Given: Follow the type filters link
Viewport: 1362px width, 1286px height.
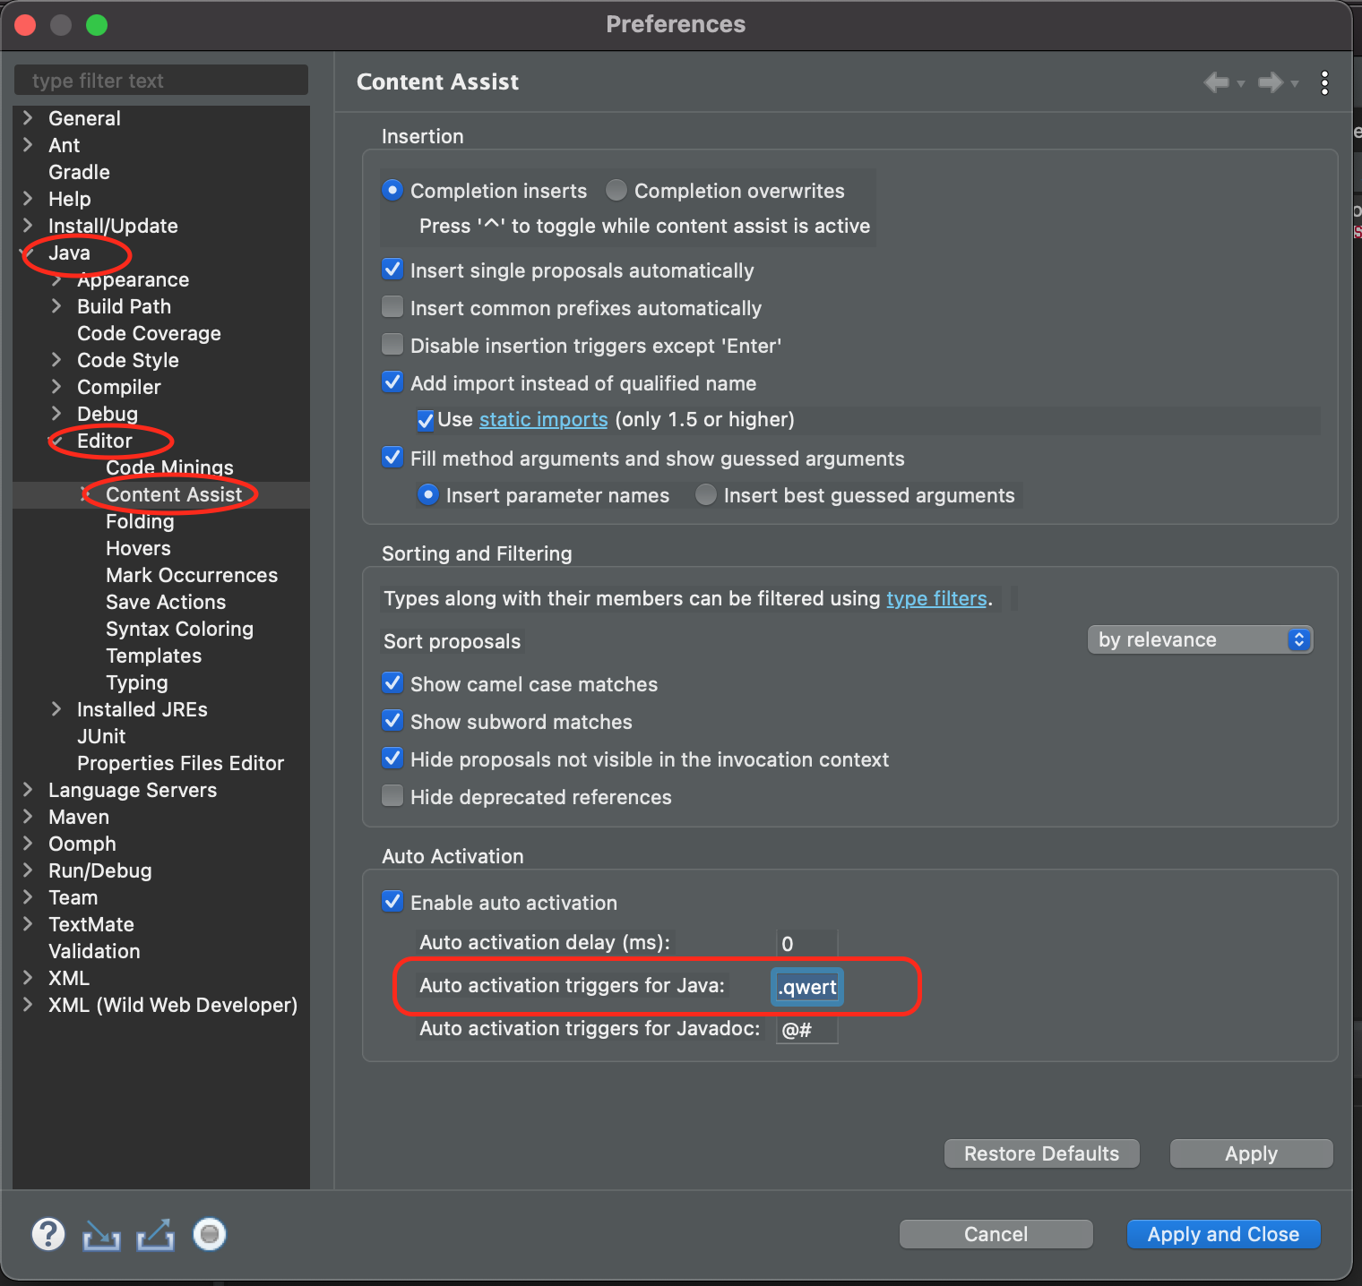Looking at the screenshot, I should click(936, 598).
